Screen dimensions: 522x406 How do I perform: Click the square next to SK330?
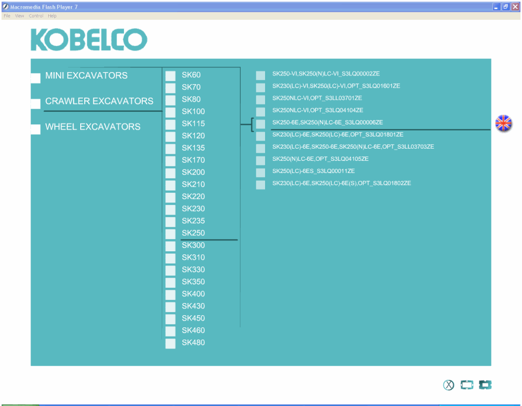(171, 270)
